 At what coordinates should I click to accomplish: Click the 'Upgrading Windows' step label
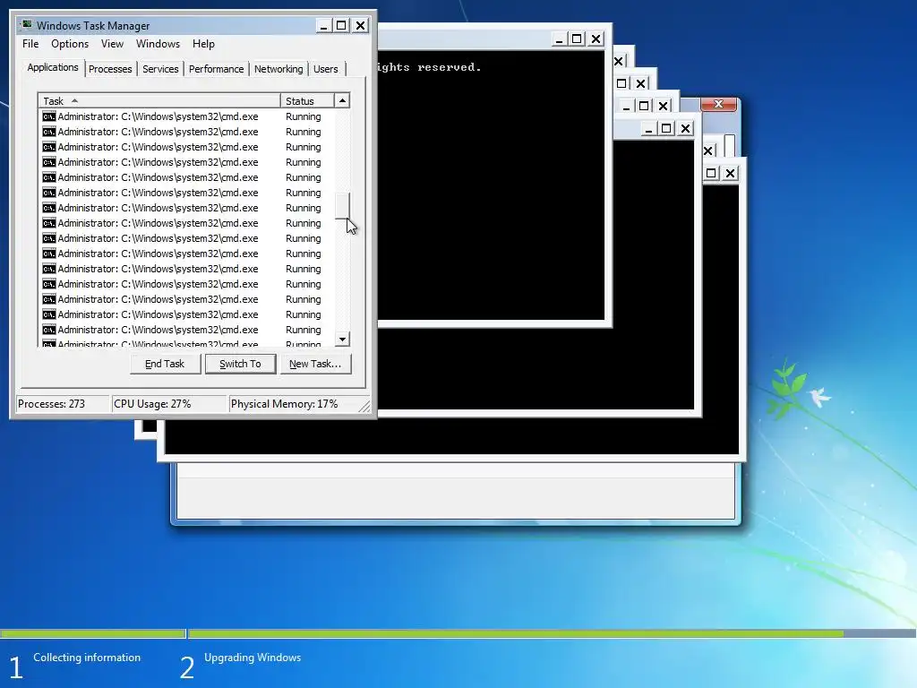point(253,658)
